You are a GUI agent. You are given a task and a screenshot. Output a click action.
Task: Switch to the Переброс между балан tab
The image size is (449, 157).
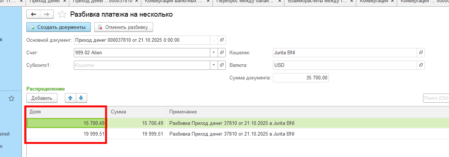[248, 1]
